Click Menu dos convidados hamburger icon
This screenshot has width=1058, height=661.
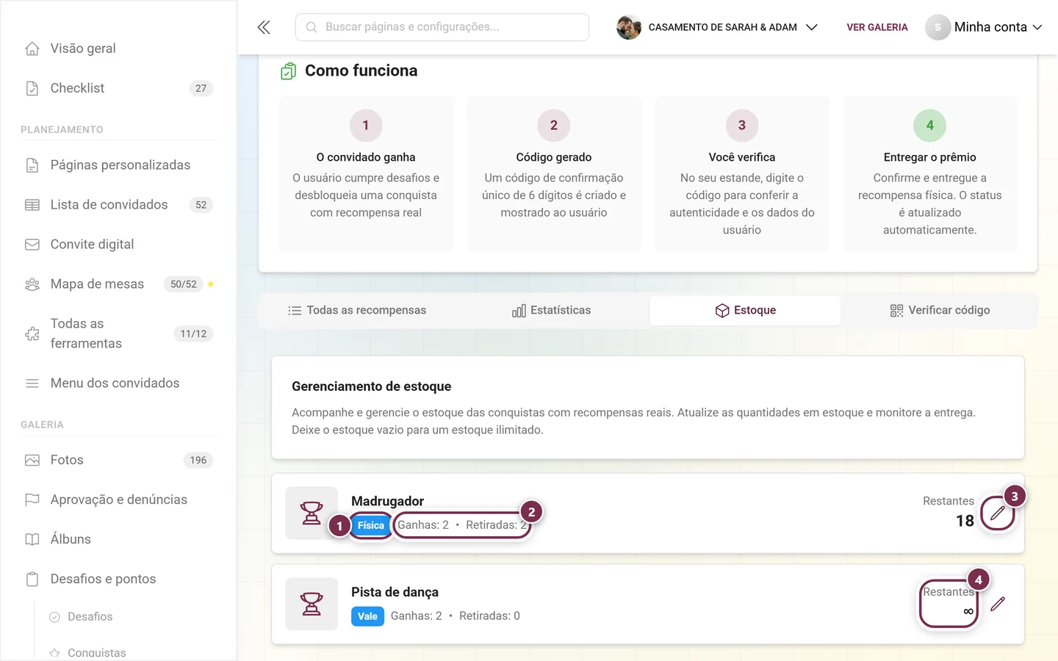[32, 383]
